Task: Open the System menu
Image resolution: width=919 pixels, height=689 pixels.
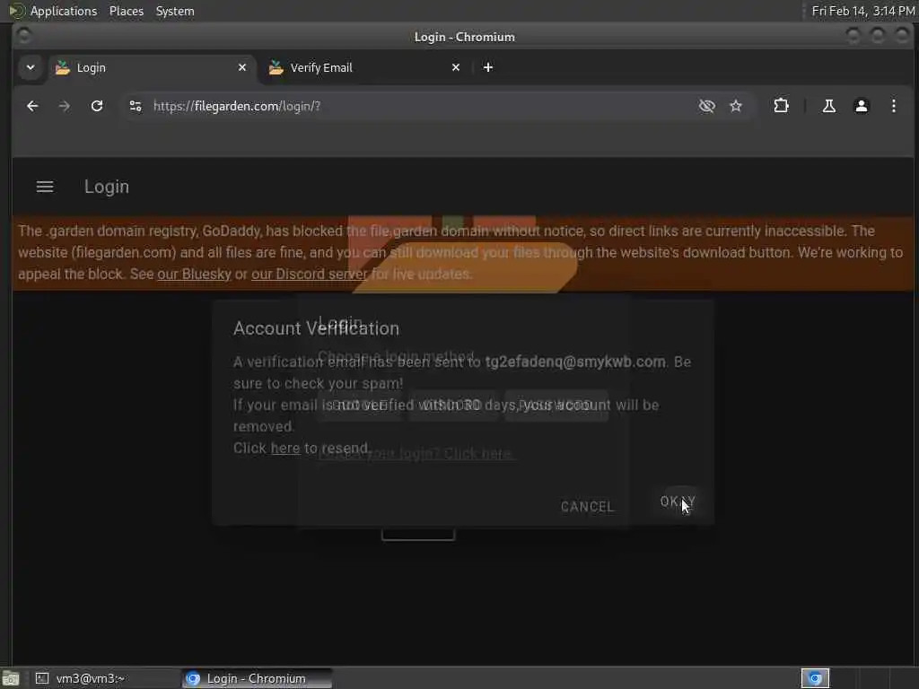Action: coord(175,11)
